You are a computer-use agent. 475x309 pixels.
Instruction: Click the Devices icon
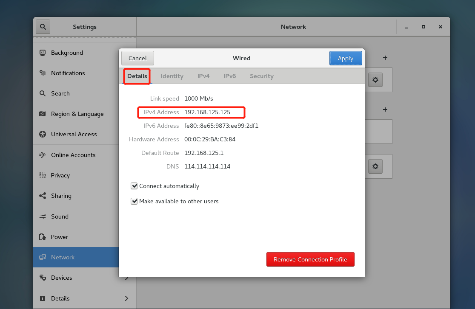click(43, 278)
